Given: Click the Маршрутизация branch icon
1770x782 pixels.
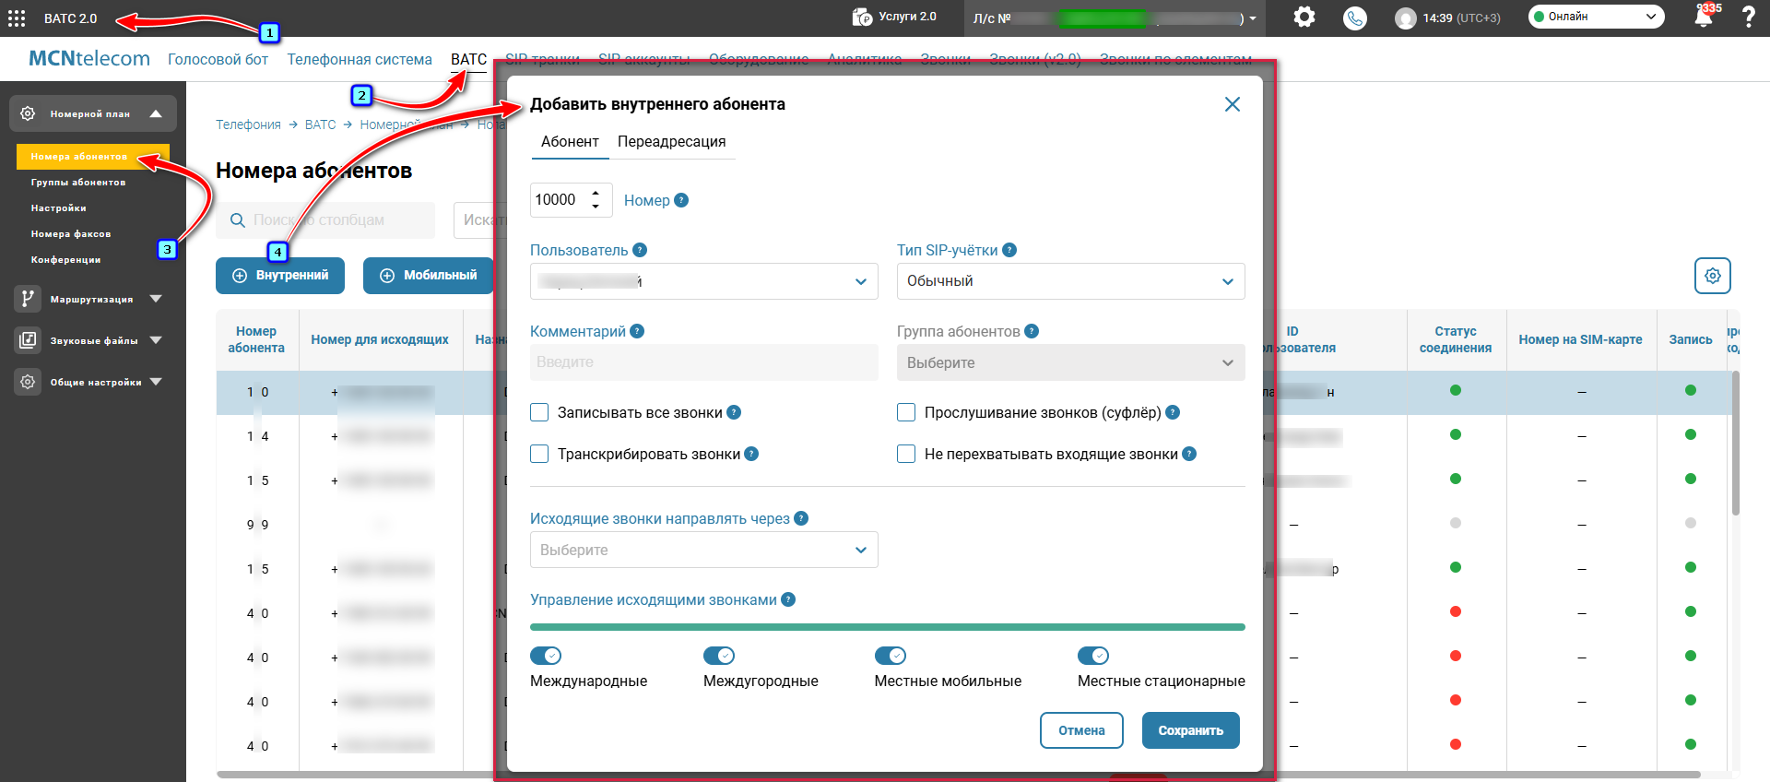Looking at the screenshot, I should point(28,299).
